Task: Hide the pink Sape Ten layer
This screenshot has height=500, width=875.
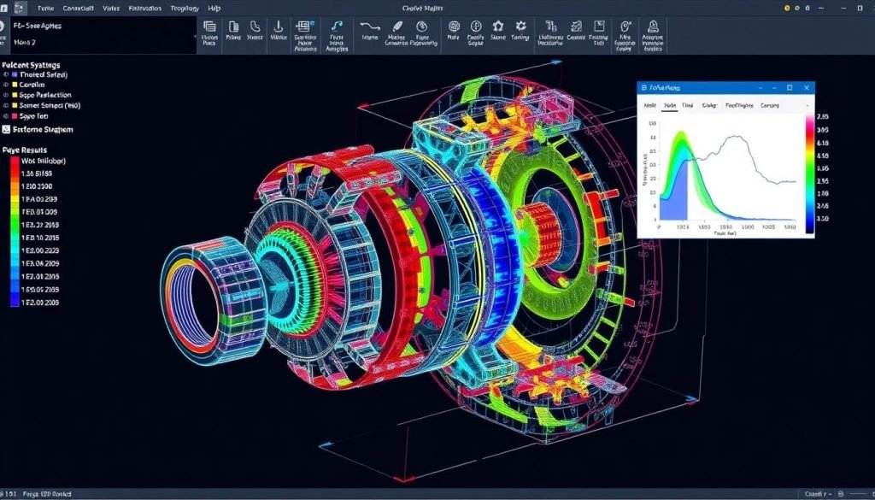Action: coord(6,115)
